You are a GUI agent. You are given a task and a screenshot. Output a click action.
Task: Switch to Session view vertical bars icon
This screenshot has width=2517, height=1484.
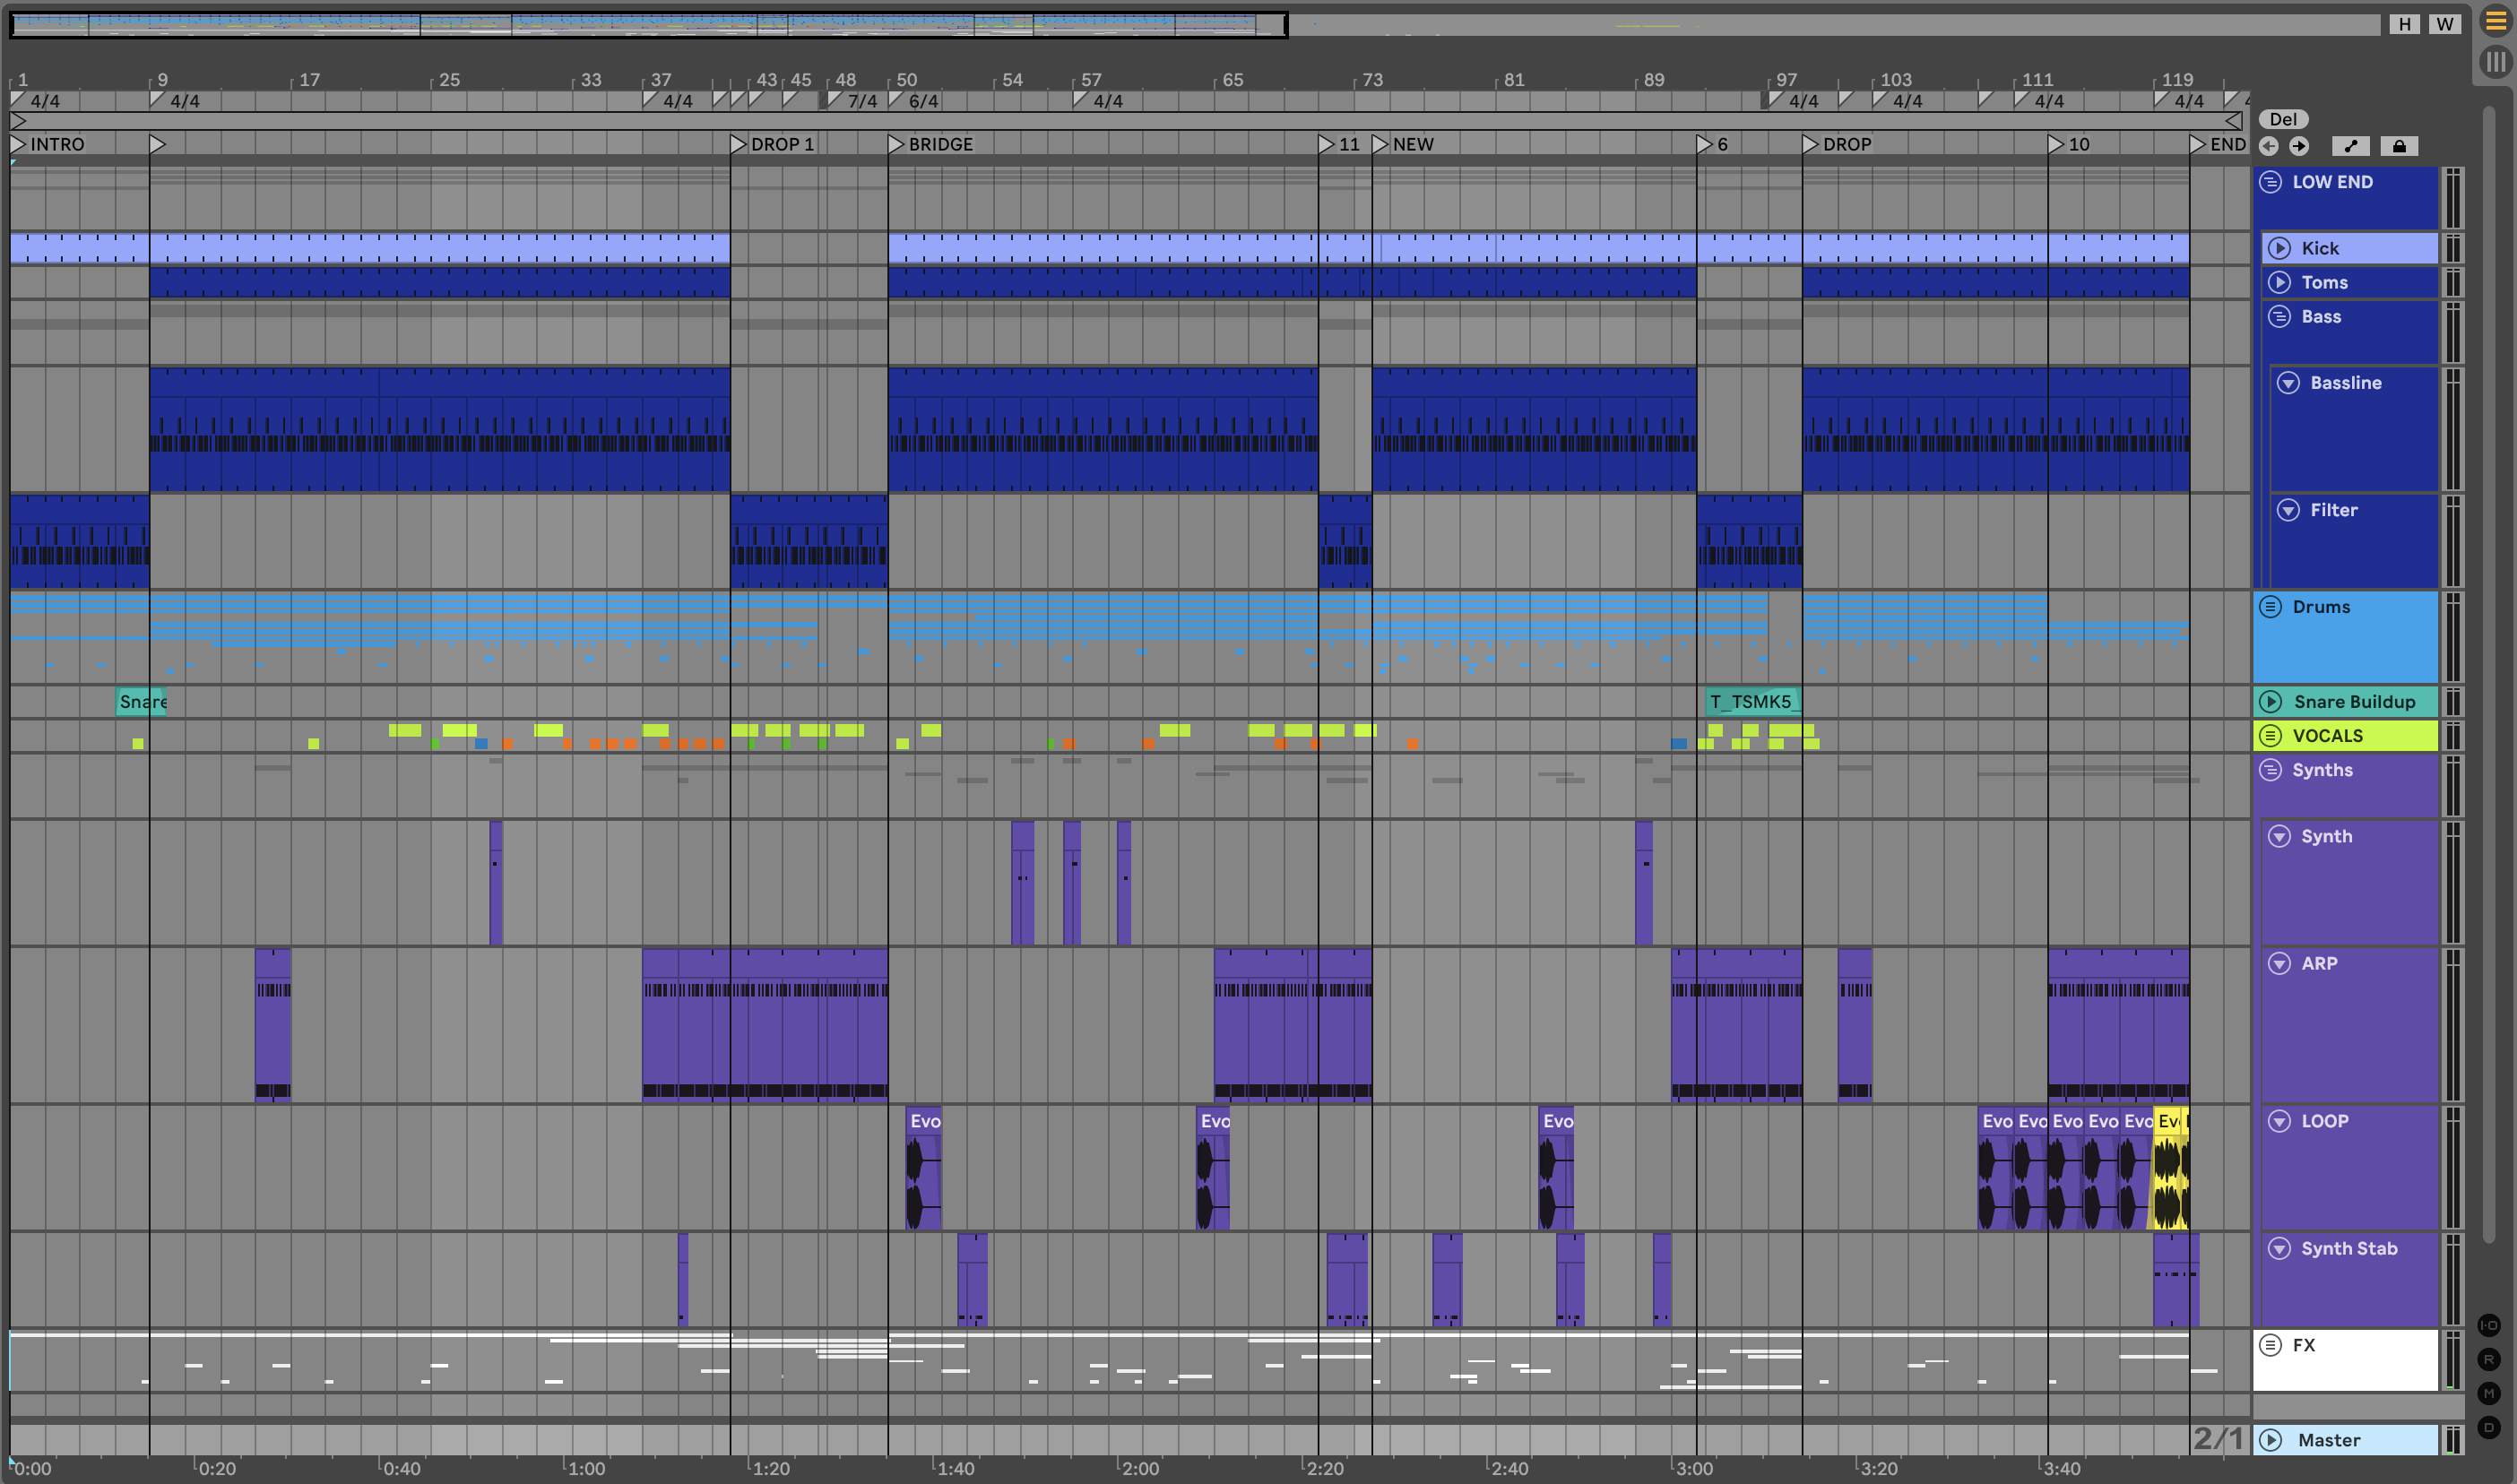tap(2496, 62)
